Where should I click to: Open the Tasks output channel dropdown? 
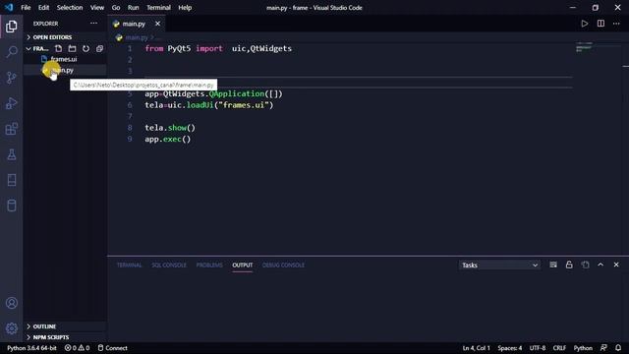point(499,265)
